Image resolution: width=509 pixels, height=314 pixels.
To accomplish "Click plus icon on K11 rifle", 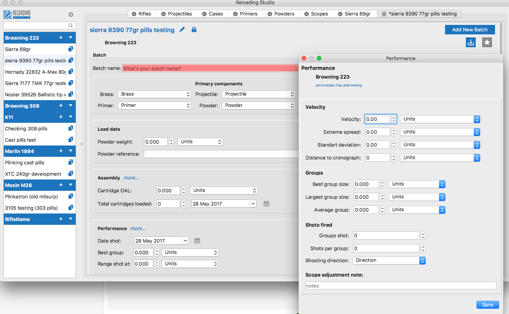I will 61,117.
